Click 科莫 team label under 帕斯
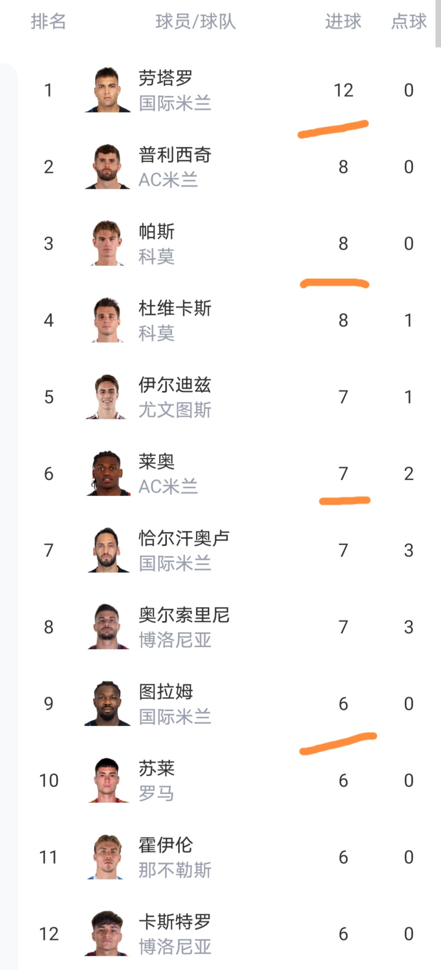 [157, 256]
